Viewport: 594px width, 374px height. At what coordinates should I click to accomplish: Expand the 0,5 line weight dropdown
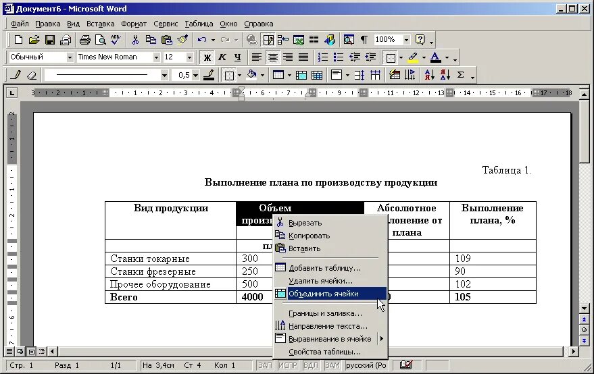pos(195,75)
